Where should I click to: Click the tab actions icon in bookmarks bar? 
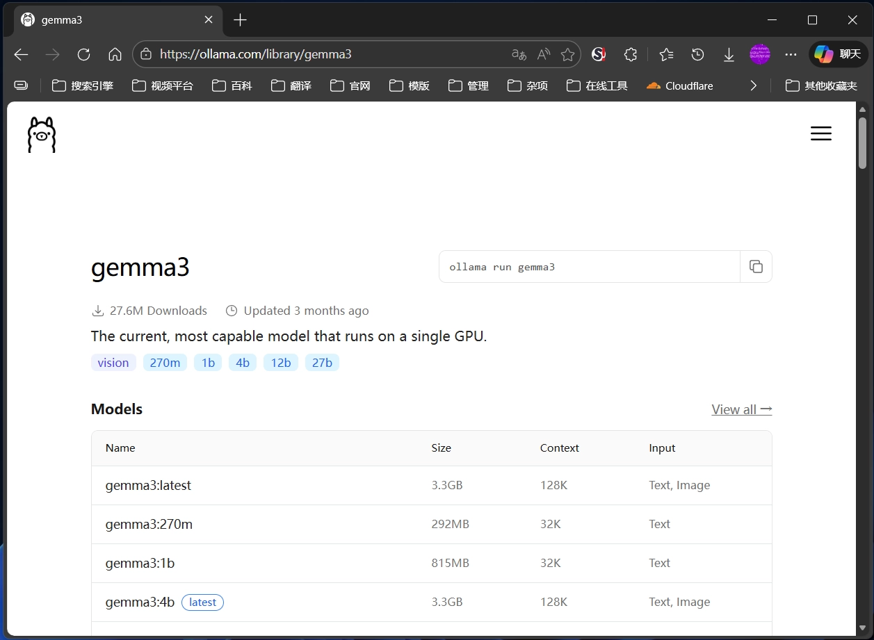pos(22,85)
